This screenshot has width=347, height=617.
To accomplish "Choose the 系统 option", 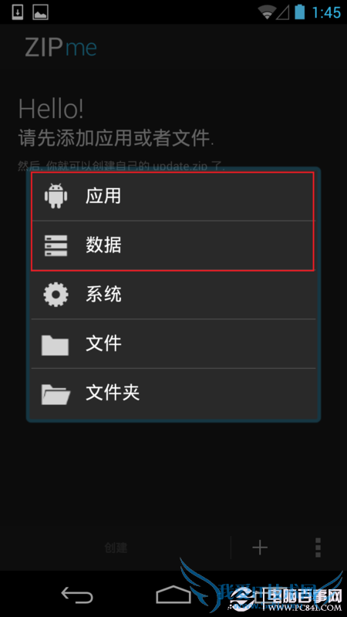I will point(173,294).
